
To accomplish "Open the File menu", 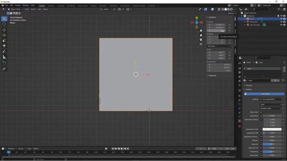I will point(7,5).
